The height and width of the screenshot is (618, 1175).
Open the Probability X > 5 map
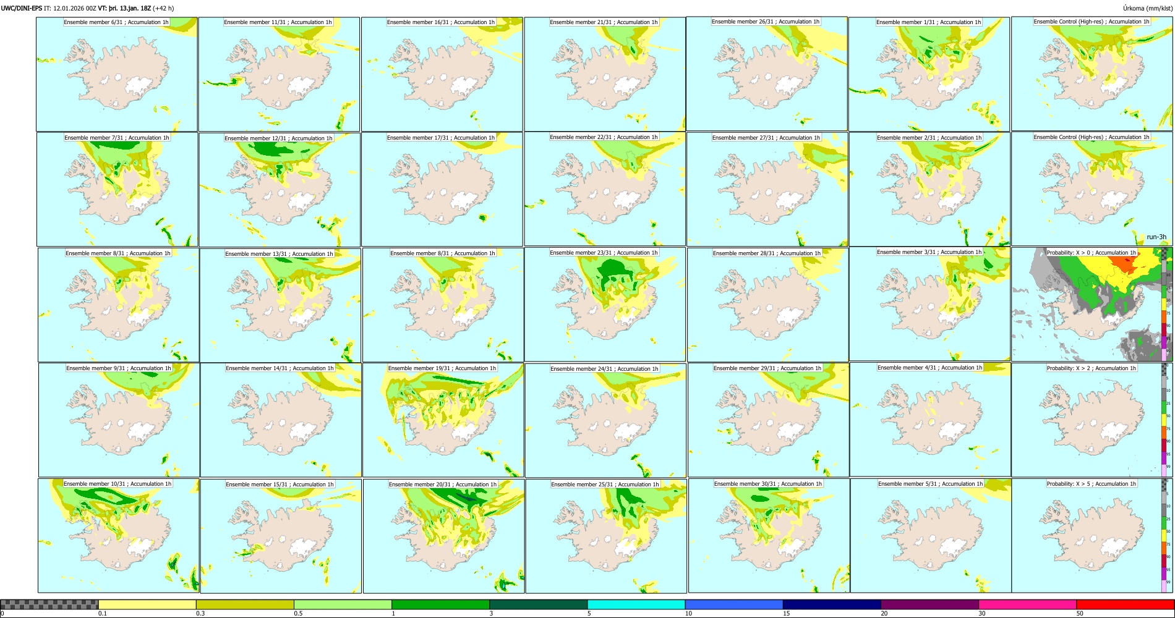1092,536
